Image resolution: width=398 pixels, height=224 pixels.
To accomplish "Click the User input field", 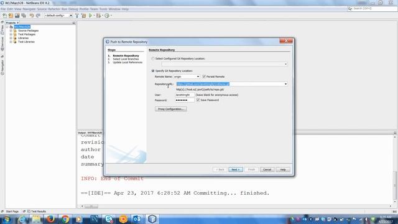I will (x=185, y=95).
